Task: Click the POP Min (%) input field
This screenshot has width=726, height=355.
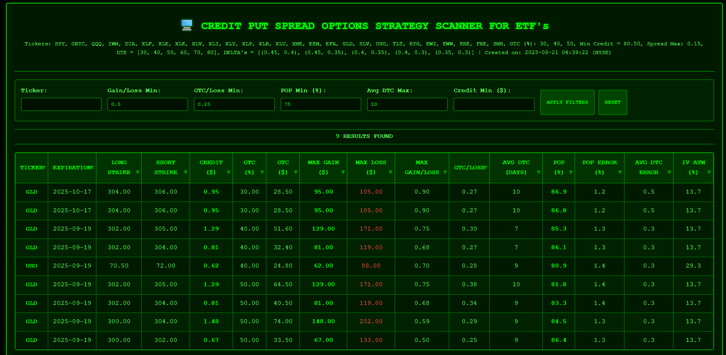Action: point(321,104)
